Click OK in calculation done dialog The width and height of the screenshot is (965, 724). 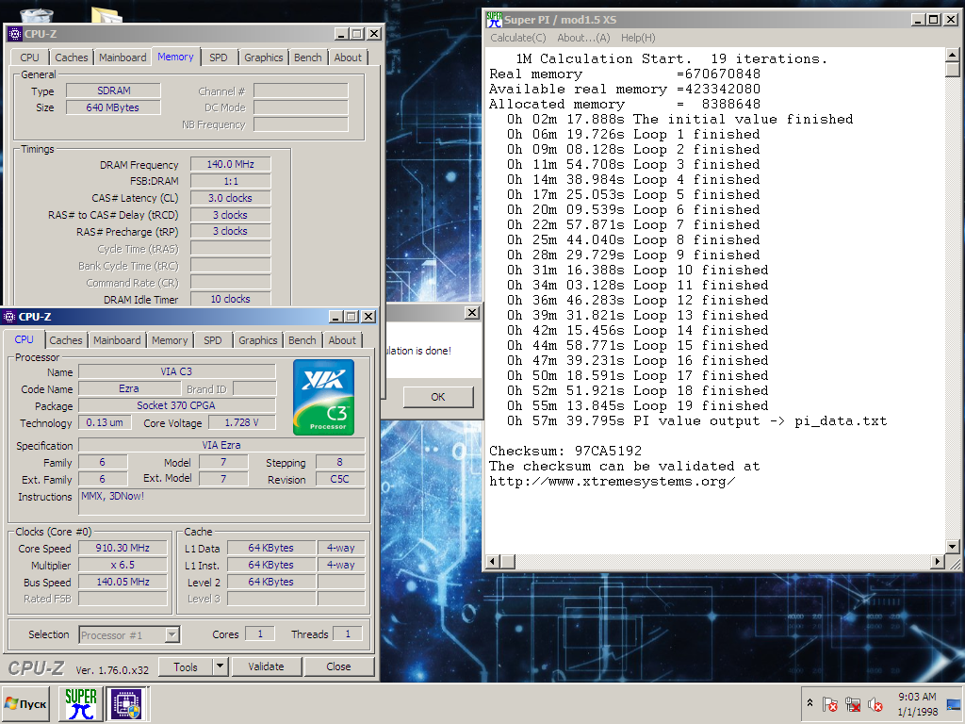point(437,397)
